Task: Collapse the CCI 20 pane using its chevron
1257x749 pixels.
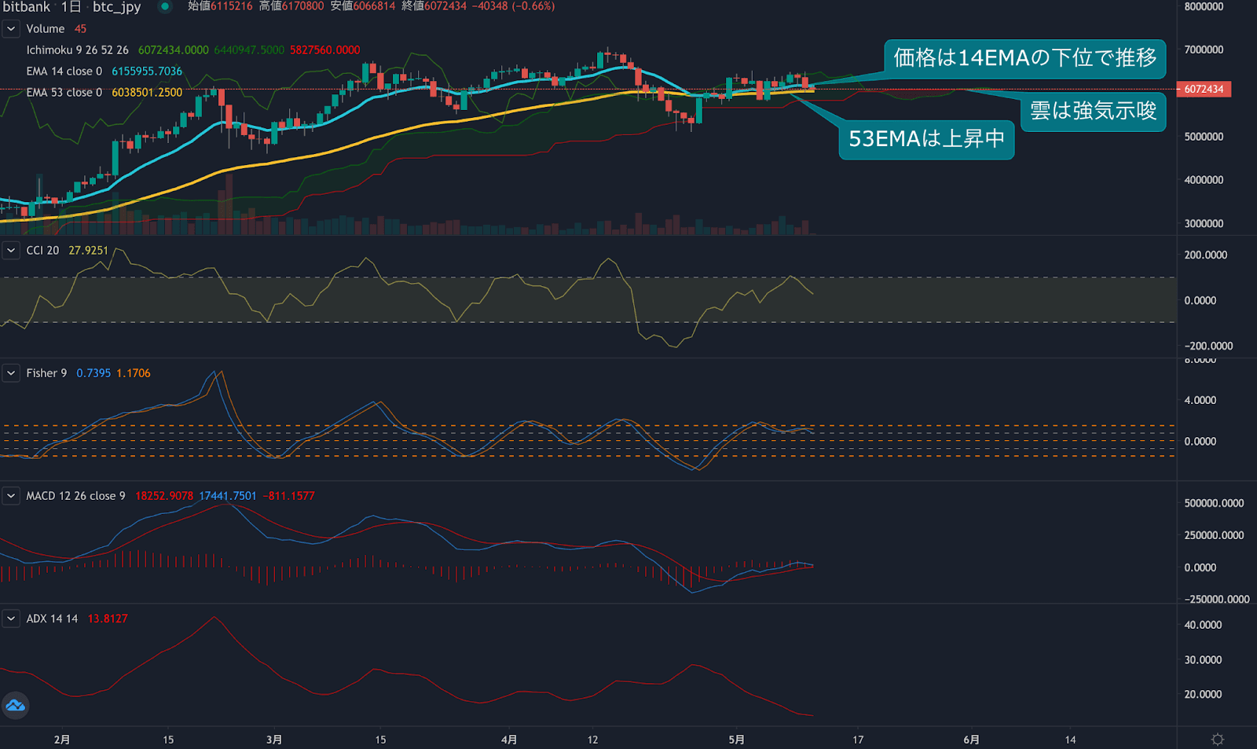Action: pos(11,249)
